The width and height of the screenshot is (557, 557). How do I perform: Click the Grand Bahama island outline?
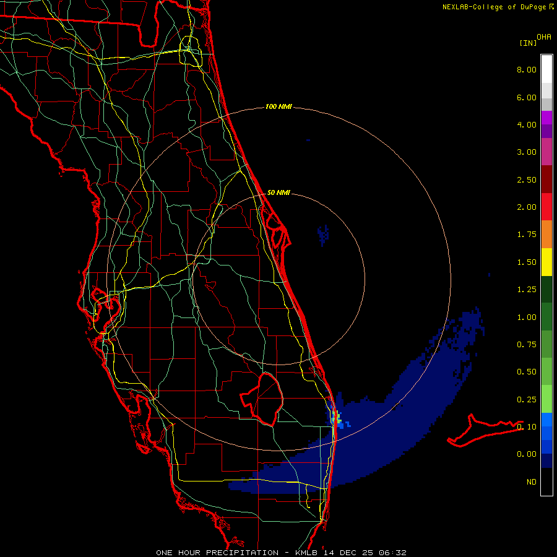485,430
